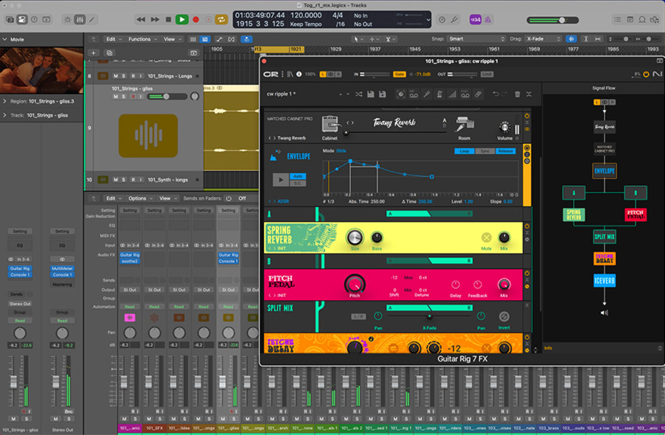This screenshot has height=435, width=665.
Task: Open the Guitar Rig metronome tool icon
Action: click(x=439, y=94)
